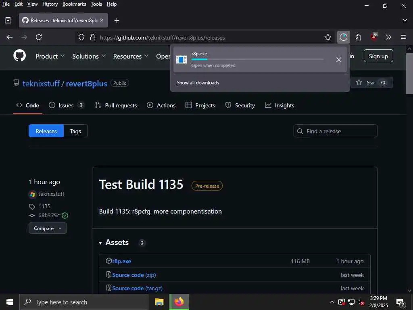Click the downloads progress toolbar icon
The image size is (413, 310).
tap(344, 38)
